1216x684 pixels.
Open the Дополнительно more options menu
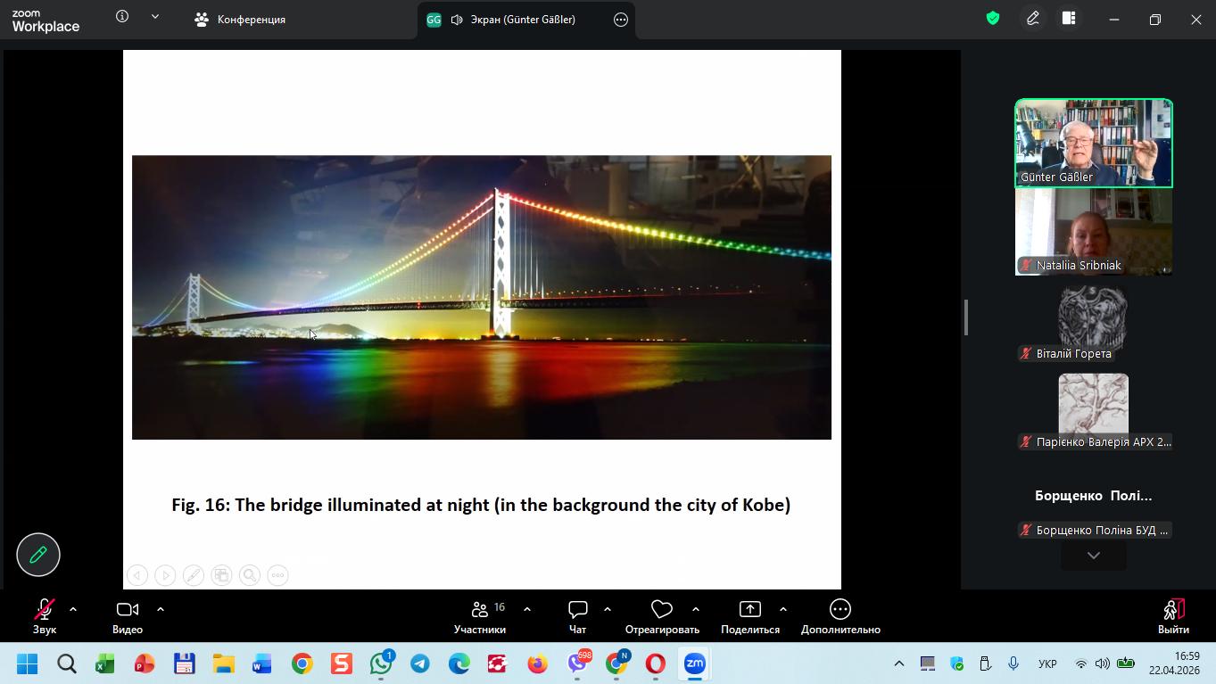(x=840, y=610)
